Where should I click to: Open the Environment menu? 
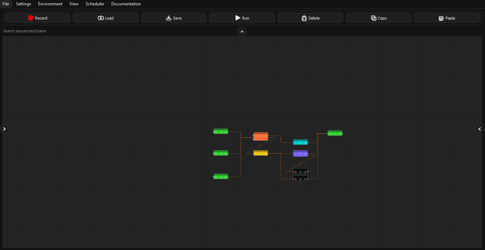coord(50,4)
